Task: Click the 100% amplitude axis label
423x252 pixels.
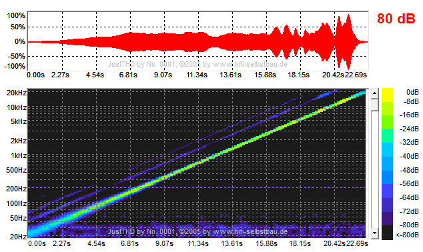Action: pyautogui.click(x=16, y=15)
